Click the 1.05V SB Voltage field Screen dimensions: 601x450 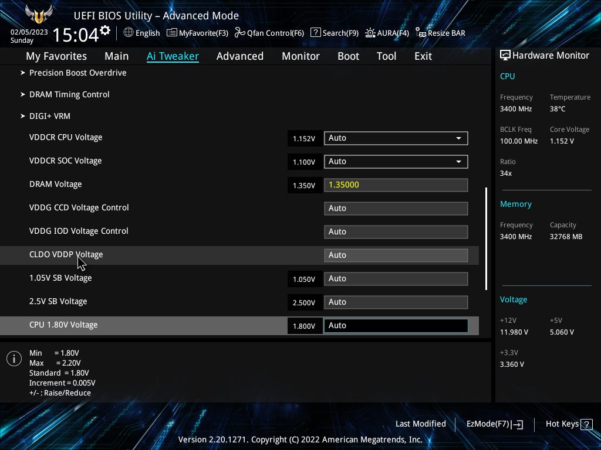tap(396, 279)
